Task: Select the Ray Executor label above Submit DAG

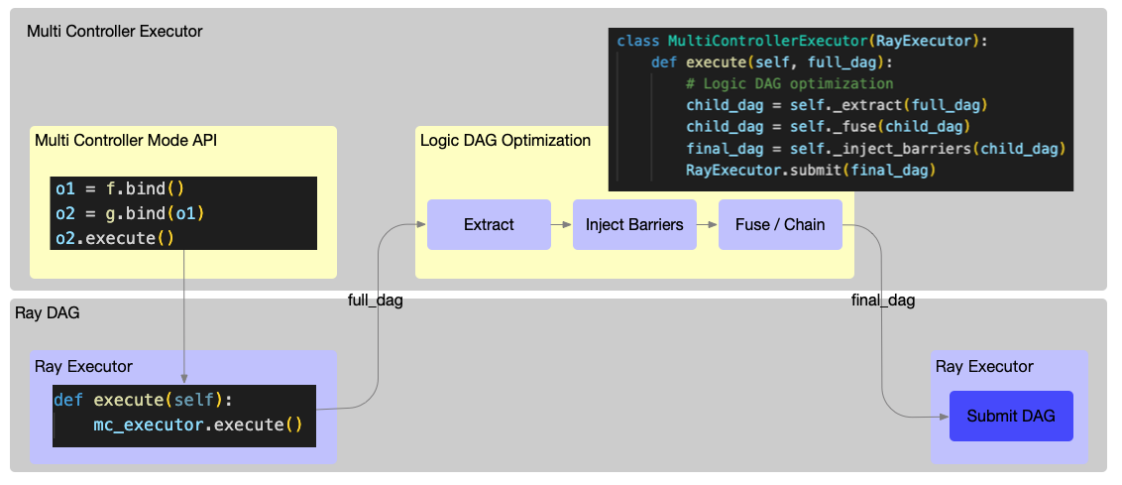Action: (984, 366)
